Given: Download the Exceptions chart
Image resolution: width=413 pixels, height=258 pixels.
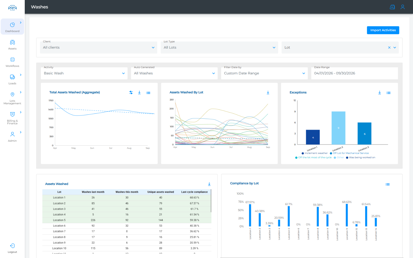Looking at the screenshot, I should [x=380, y=92].
